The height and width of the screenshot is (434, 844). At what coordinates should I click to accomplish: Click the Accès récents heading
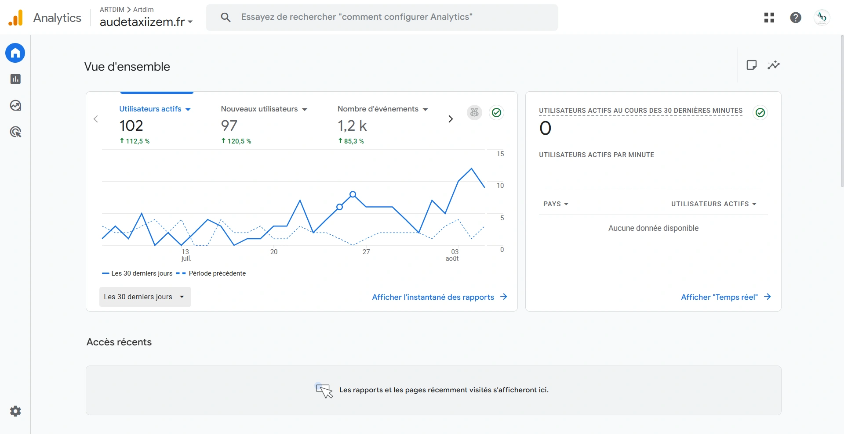click(119, 342)
